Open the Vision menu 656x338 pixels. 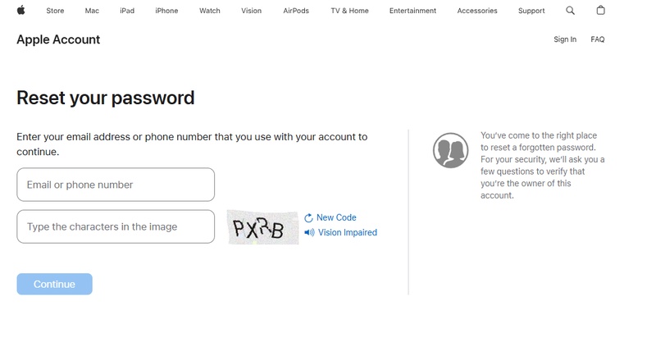coord(252,11)
